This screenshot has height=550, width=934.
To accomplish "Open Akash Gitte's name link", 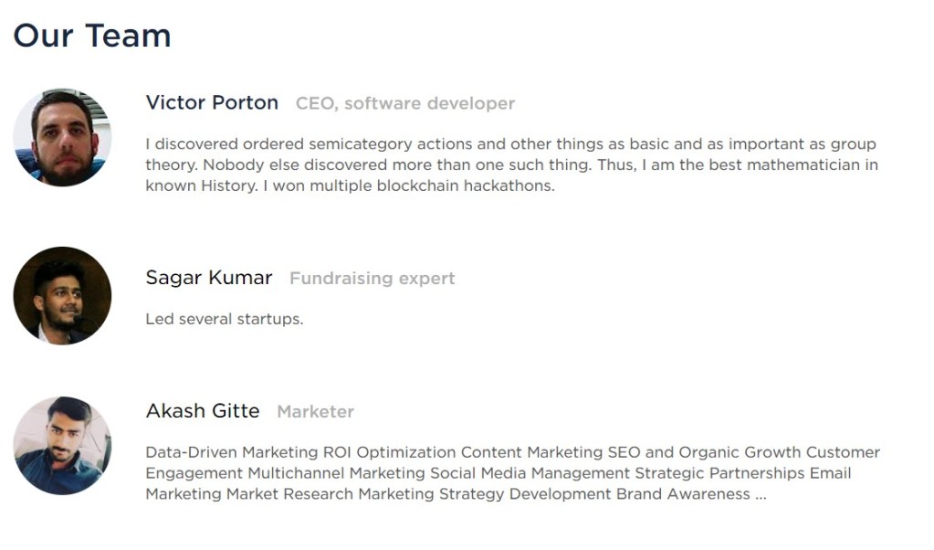I will [203, 411].
